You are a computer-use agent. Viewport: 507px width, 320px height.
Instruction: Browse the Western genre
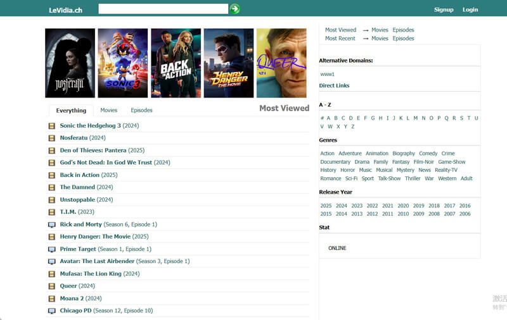447,178
